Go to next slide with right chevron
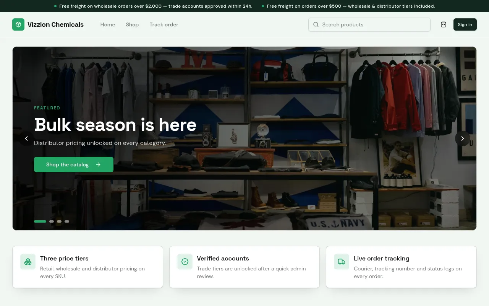Screen dimensions: 489x306 click(x=462, y=138)
